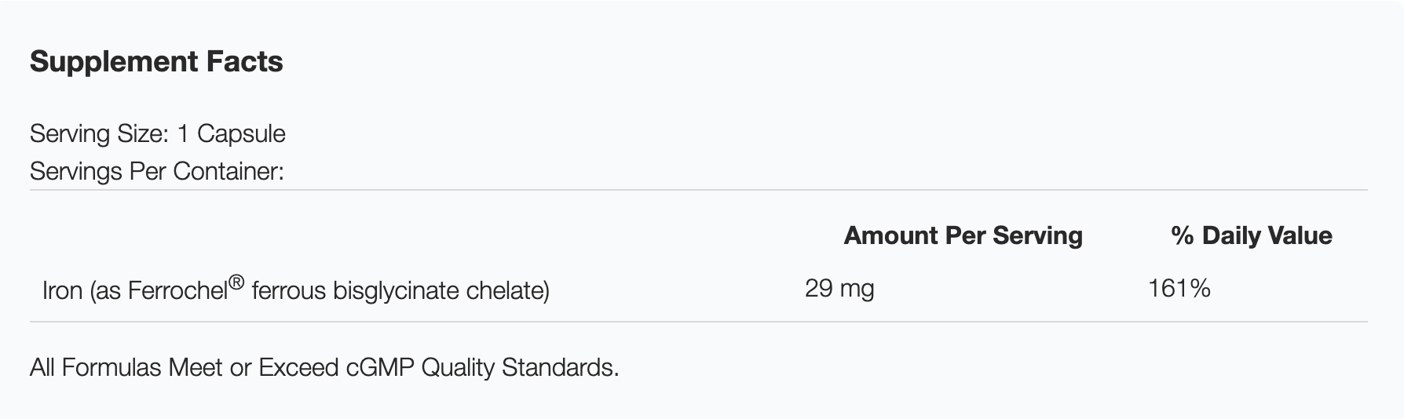Click 'ferrous bisglycinate chelate' text
This screenshot has width=1404, height=419.
coord(400,291)
